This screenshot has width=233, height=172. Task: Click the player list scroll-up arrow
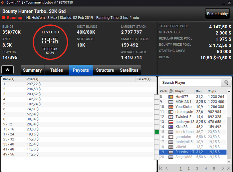[x=229, y=92]
